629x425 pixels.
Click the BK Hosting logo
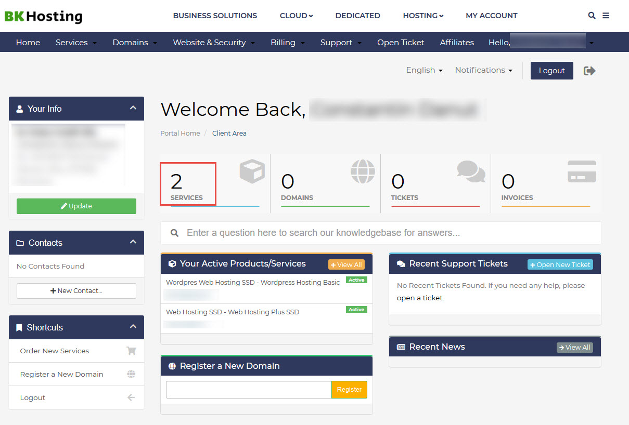tap(43, 16)
